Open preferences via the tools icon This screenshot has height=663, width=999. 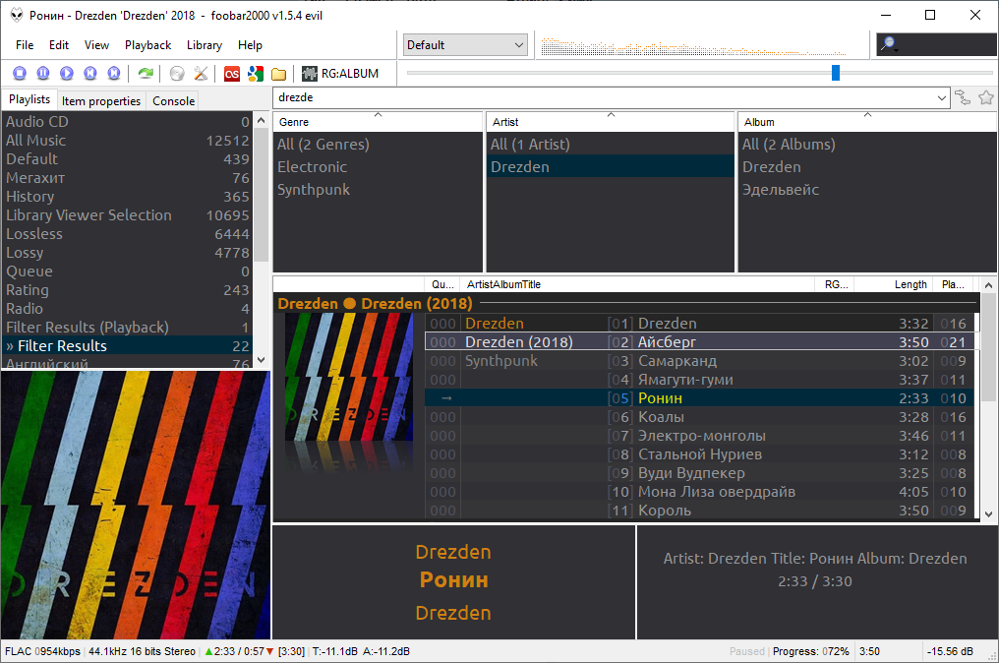pyautogui.click(x=201, y=73)
